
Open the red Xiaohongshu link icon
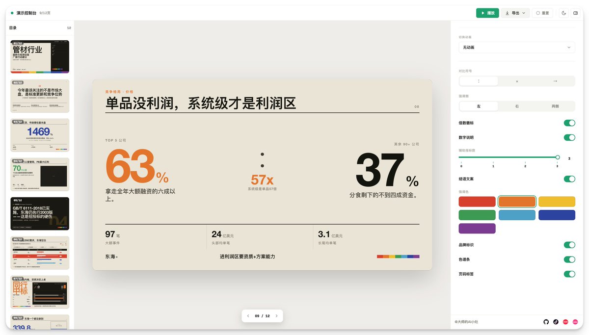(565, 322)
